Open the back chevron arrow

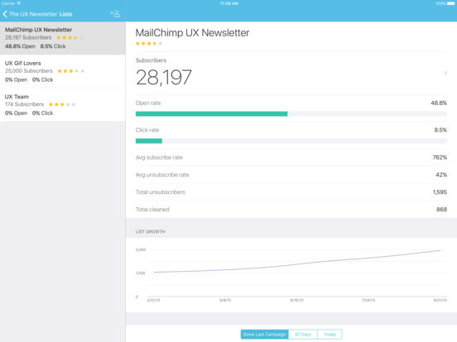(5, 14)
